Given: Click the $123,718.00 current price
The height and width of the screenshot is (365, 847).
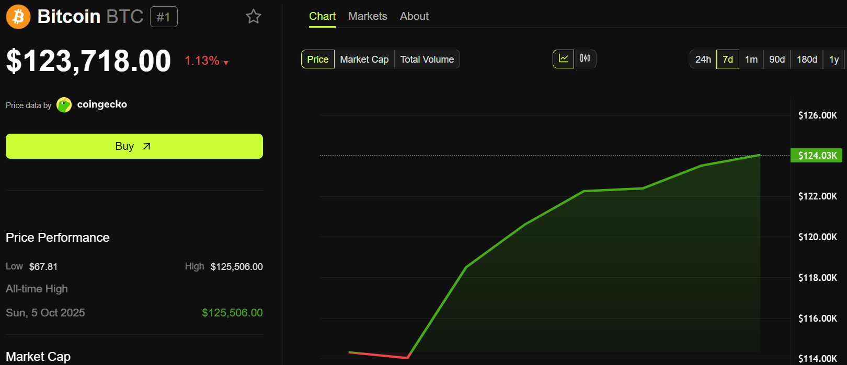Looking at the screenshot, I should coord(88,61).
